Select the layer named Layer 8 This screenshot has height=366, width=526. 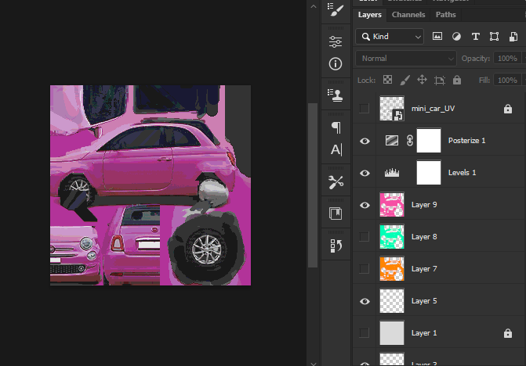[x=424, y=237]
